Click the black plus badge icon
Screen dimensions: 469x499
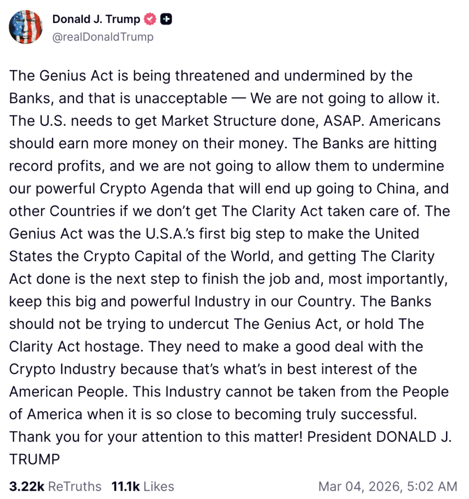point(166,19)
